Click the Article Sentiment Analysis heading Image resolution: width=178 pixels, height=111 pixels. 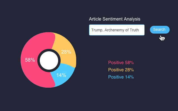coord(115,19)
